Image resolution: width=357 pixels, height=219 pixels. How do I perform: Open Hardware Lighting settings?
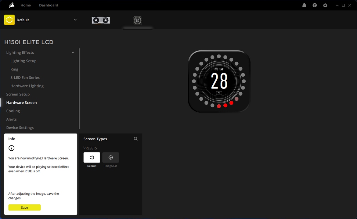pos(27,86)
